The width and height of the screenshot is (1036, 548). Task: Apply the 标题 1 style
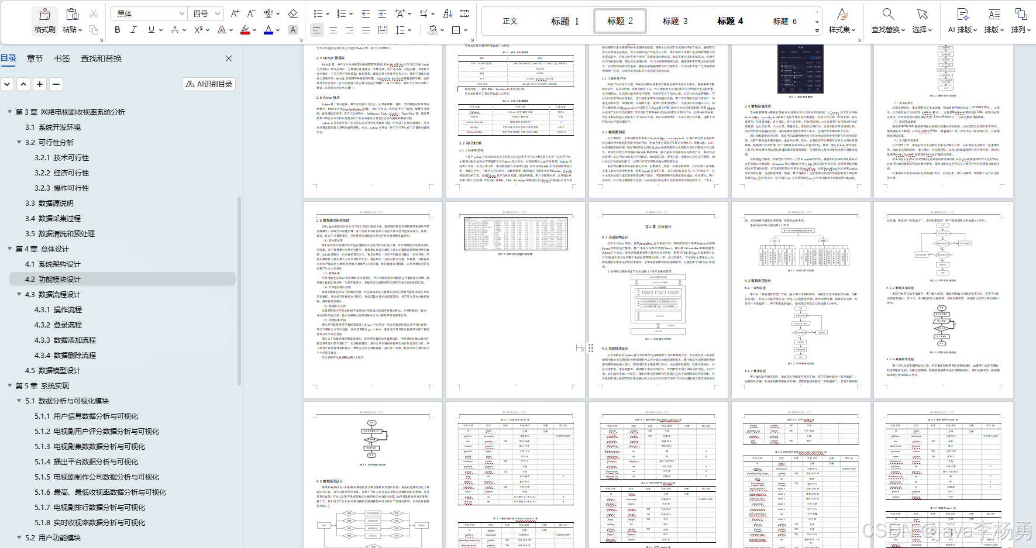point(565,21)
